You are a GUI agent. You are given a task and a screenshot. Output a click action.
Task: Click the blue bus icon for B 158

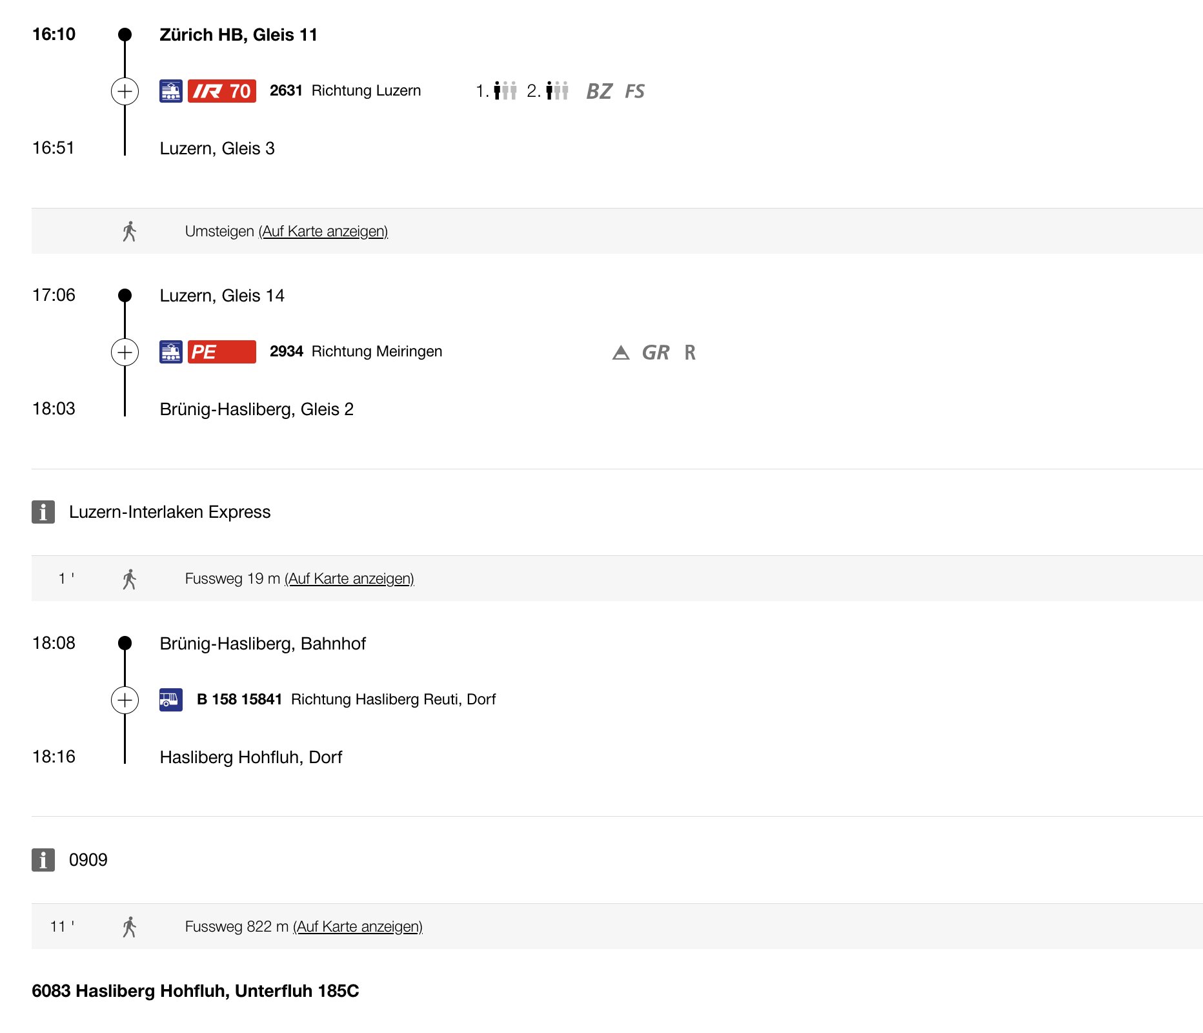coord(171,700)
